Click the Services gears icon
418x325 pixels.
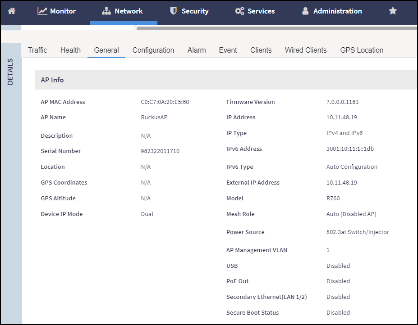239,11
